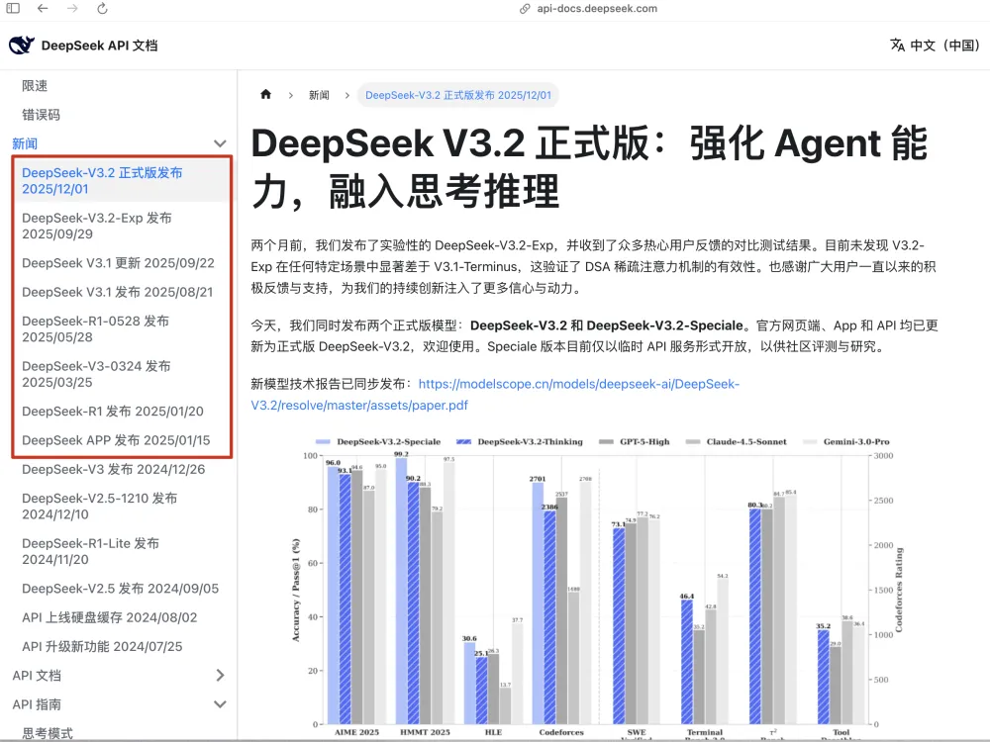Collapse the 新闻 sidebar section chevron
The image size is (990, 742).
(x=220, y=144)
